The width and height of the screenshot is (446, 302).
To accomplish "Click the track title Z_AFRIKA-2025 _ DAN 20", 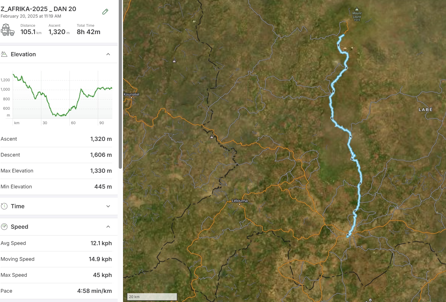I will [x=38, y=9].
